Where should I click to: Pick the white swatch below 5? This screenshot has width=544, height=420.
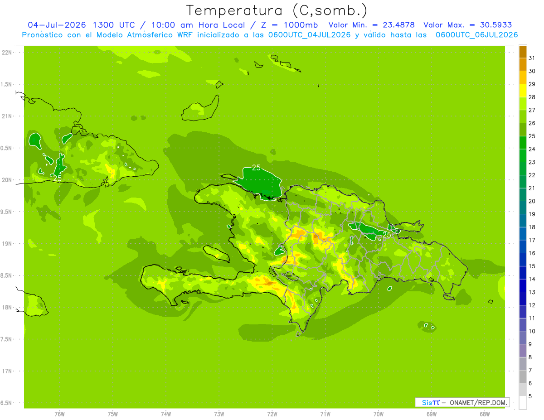(x=523, y=402)
